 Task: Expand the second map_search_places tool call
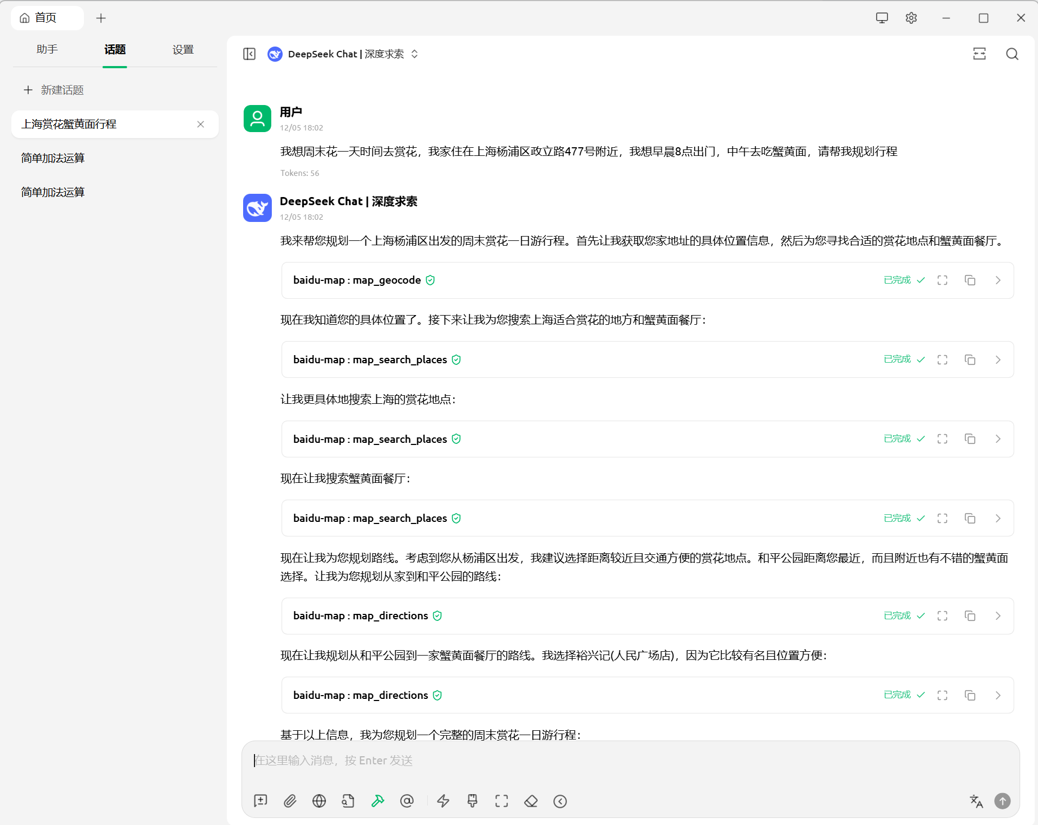click(998, 439)
